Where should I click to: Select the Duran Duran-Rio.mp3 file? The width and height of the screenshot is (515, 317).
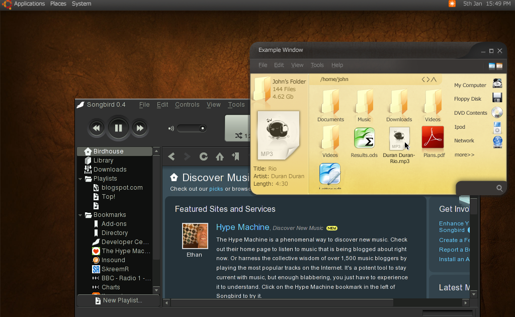pos(399,145)
